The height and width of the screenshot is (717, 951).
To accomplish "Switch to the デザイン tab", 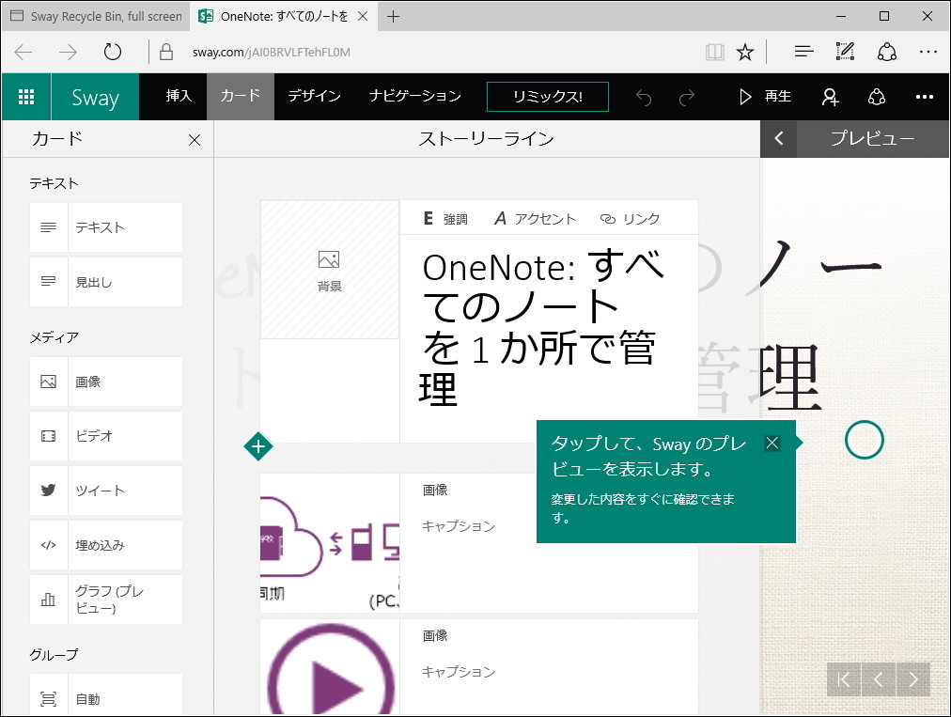I will [x=315, y=96].
